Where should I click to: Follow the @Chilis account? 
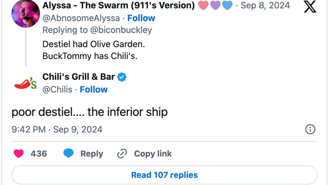pos(94,89)
